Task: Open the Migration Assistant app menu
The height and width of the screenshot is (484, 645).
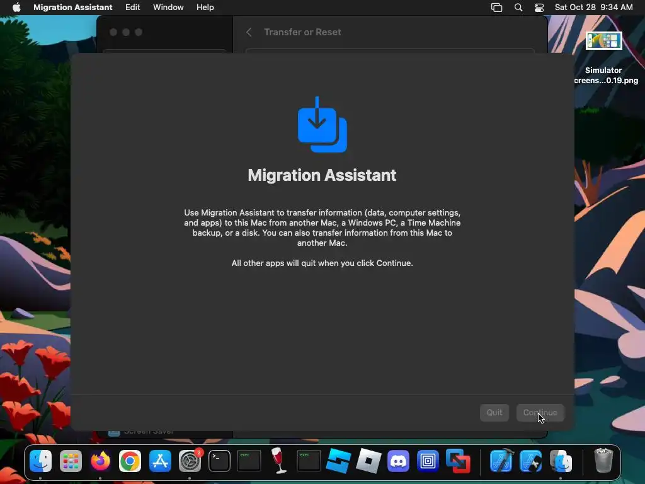Action: coord(73,7)
